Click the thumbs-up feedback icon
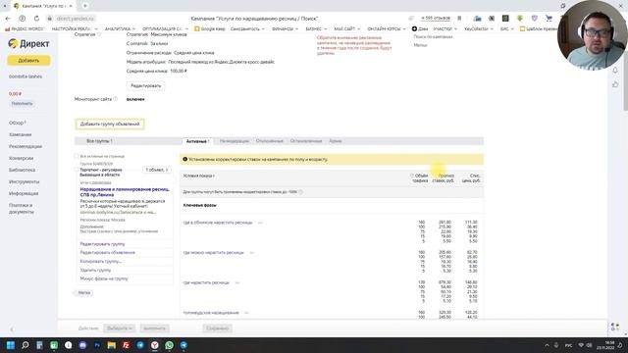The height and width of the screenshot is (353, 628). (615, 84)
